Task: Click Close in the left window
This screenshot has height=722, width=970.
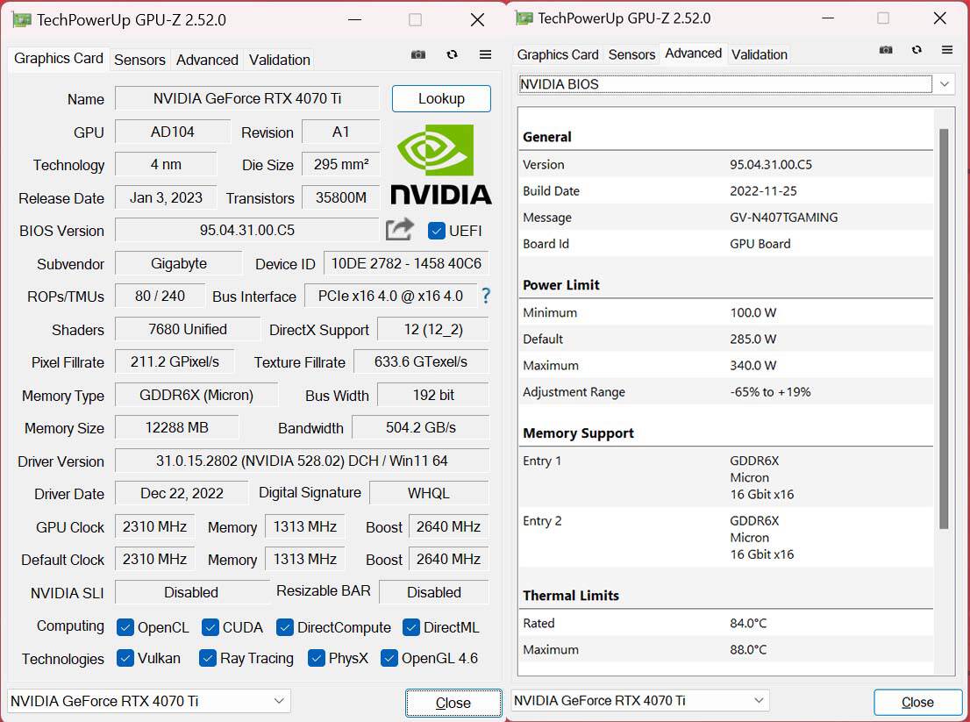Action: 453,702
